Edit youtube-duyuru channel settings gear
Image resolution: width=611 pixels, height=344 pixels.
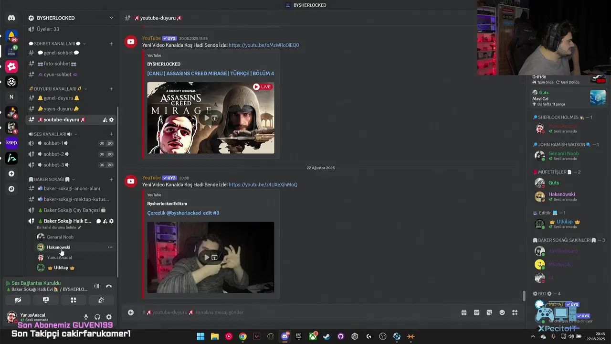[x=112, y=120]
